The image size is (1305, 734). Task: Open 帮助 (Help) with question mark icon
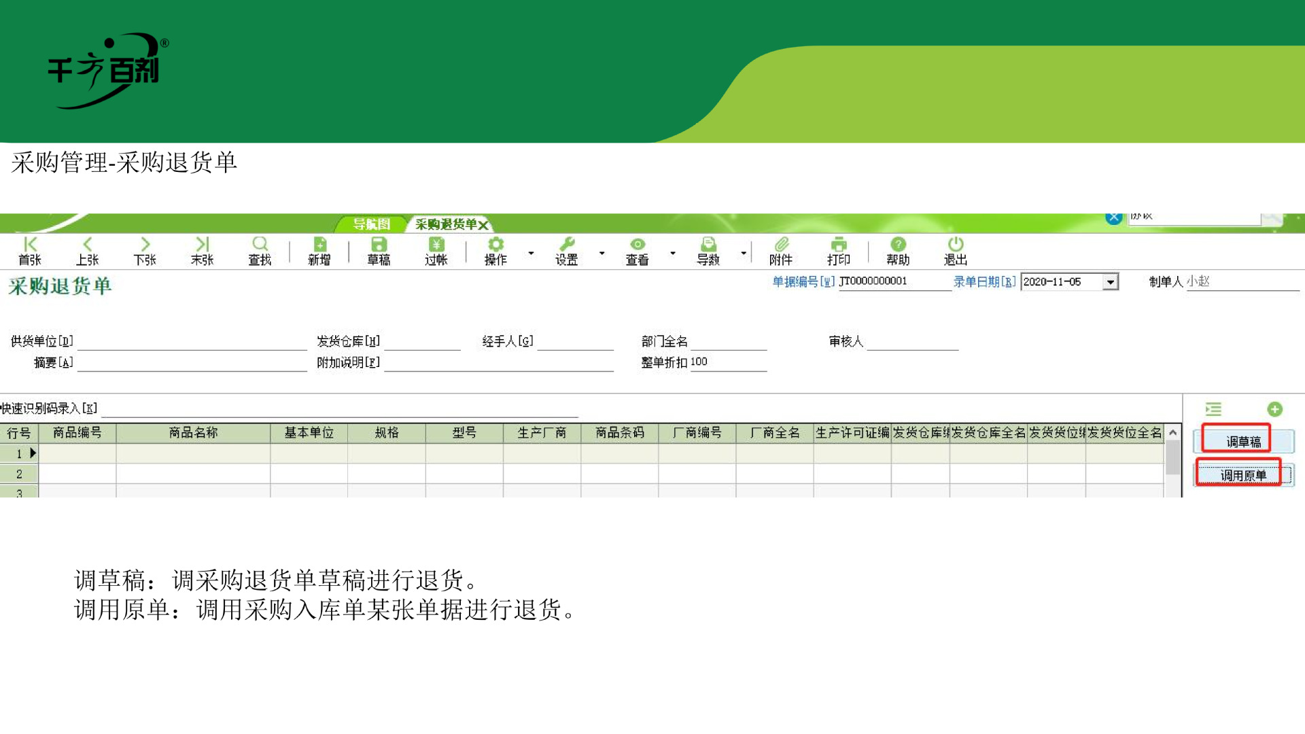click(x=898, y=250)
